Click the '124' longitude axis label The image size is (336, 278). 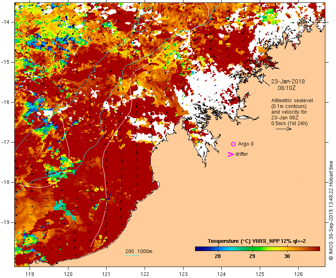222,274
